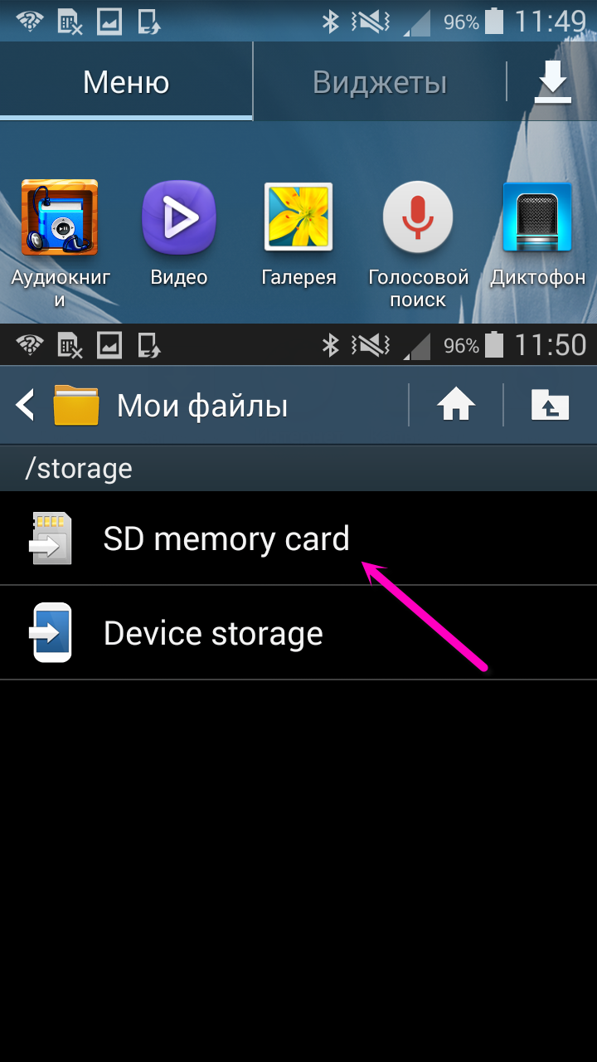Open the Галерея app icon
This screenshot has width=597, height=1062.
298,217
